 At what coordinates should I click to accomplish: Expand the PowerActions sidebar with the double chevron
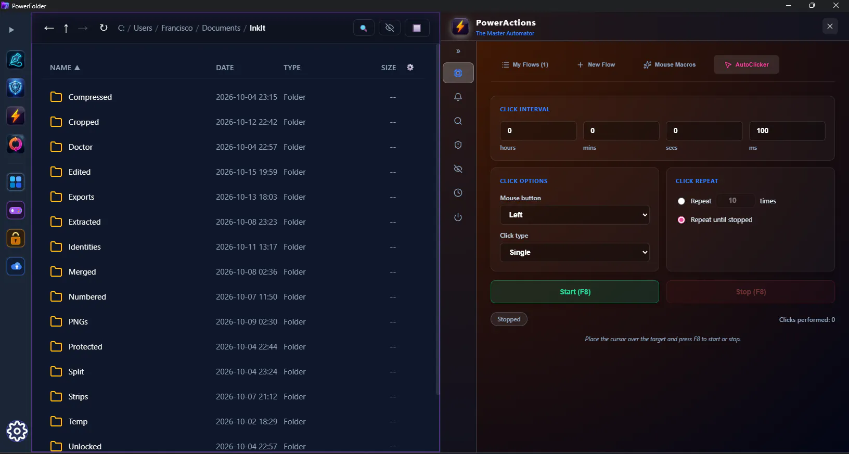pyautogui.click(x=458, y=51)
